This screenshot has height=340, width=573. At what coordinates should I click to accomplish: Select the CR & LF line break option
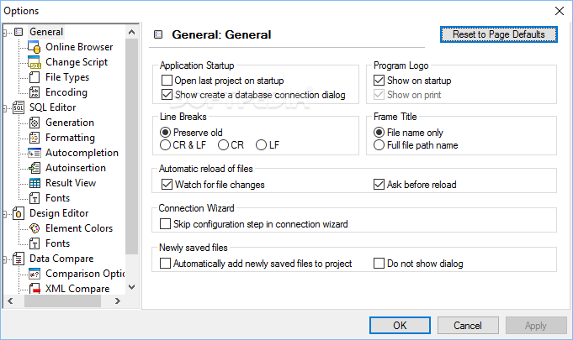[x=165, y=145]
